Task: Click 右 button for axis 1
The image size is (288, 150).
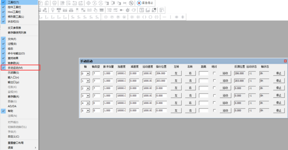Action: tap(190, 81)
